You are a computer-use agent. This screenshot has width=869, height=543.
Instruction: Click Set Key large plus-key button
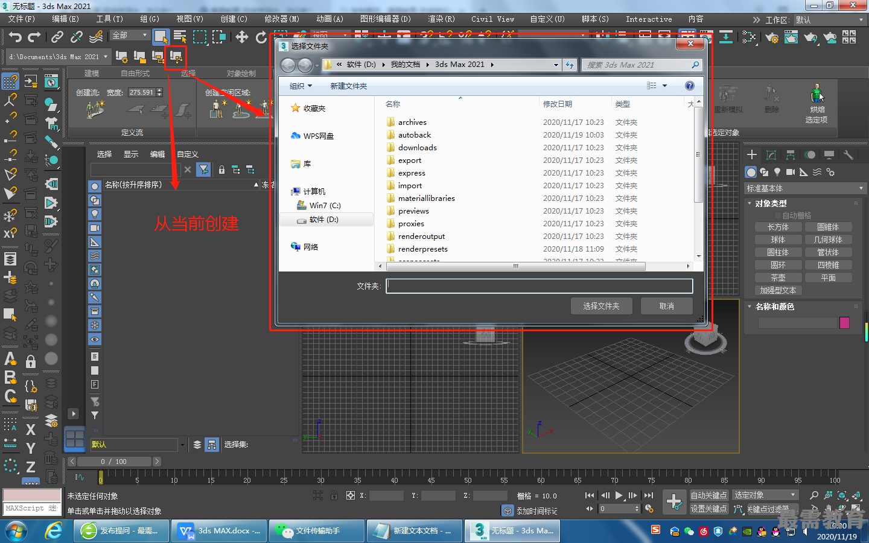[673, 501]
